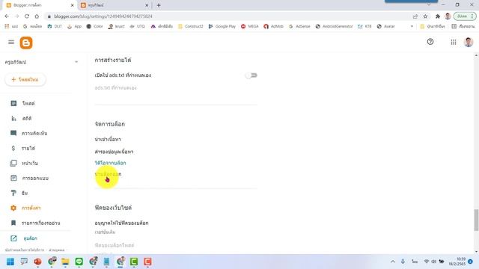Open the Comments section in sidebar
479x269 pixels.
click(x=29, y=133)
